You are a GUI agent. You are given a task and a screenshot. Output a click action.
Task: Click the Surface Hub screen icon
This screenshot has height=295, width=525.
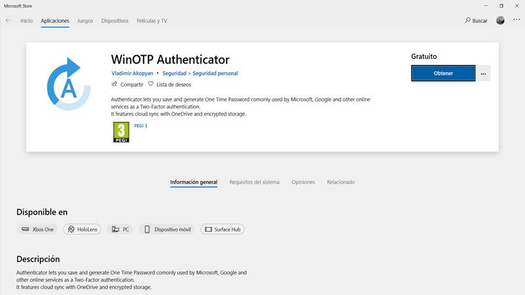208,229
